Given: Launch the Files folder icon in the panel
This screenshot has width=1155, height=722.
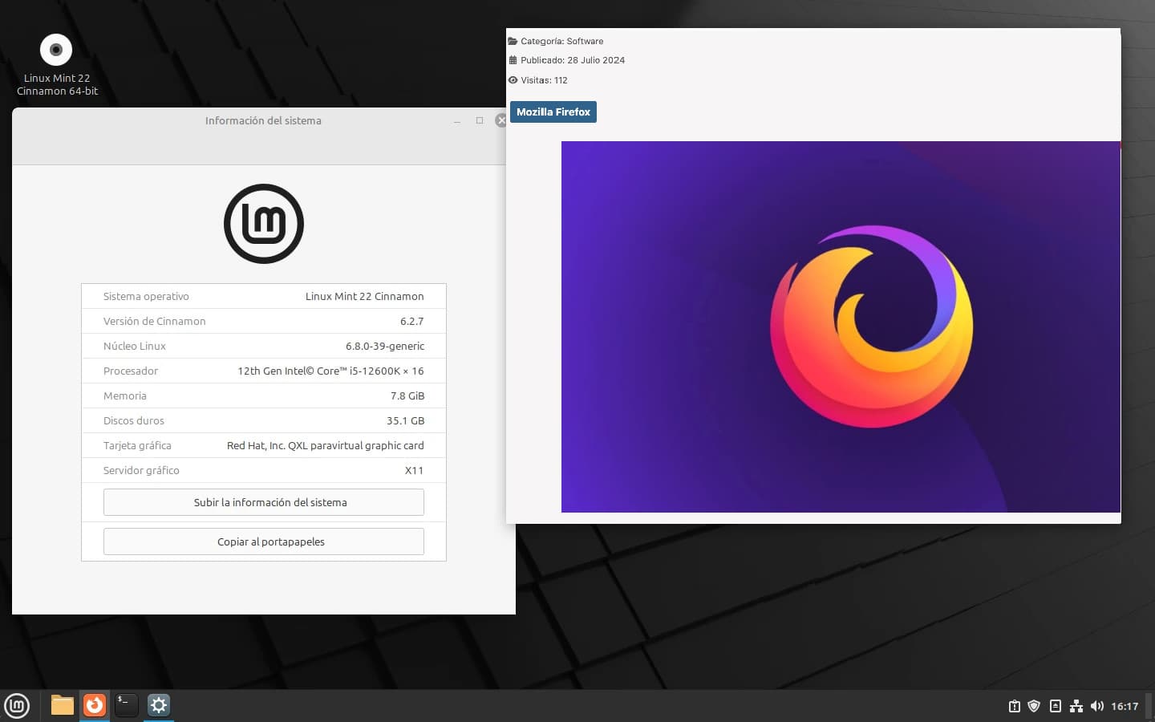Looking at the screenshot, I should [63, 705].
